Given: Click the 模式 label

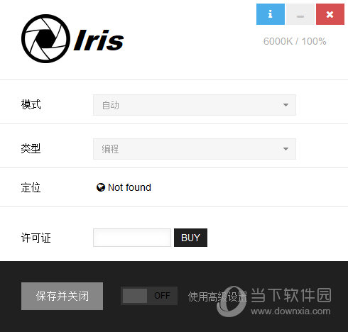Looking at the screenshot, I should 31,104.
